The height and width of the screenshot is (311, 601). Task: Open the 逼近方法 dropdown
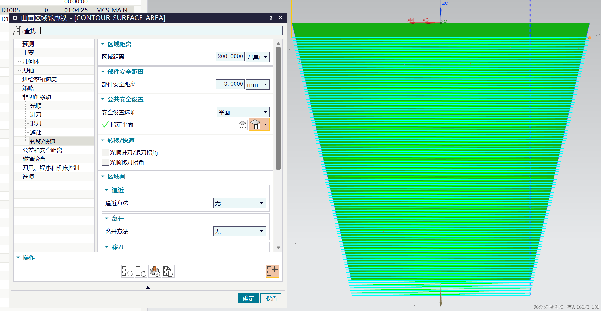pyautogui.click(x=239, y=203)
